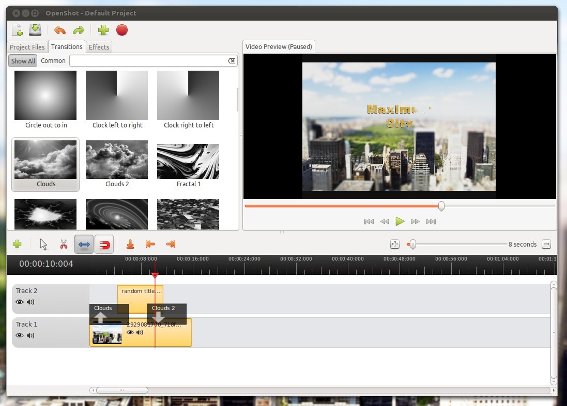Screen dimensions: 567x406
Task: Click the transitions list scrollbar
Action: click(x=237, y=100)
